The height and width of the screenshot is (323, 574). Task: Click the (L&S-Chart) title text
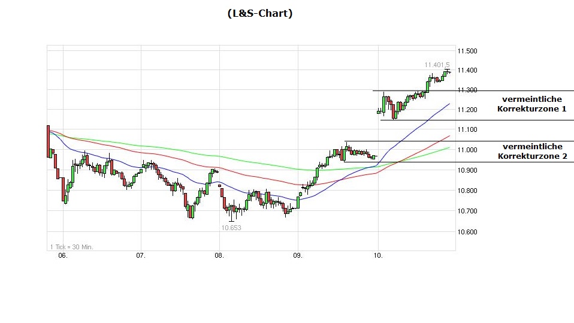260,13
